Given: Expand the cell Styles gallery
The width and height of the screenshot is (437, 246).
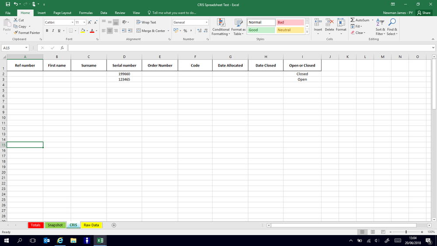Looking at the screenshot, I should (x=307, y=32).
